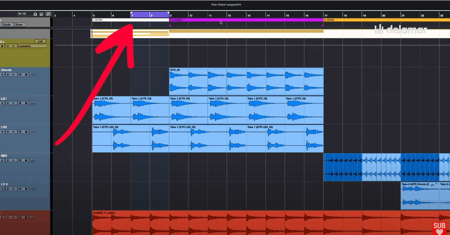Click the home icon next to the 68/68 counter
Viewport: 450px width, 235px height.
click(x=35, y=14)
